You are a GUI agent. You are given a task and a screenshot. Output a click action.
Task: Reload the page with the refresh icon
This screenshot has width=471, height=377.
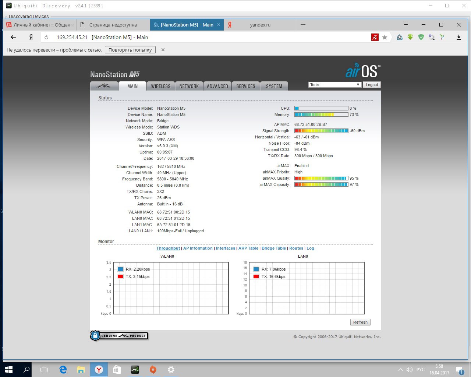pos(46,37)
